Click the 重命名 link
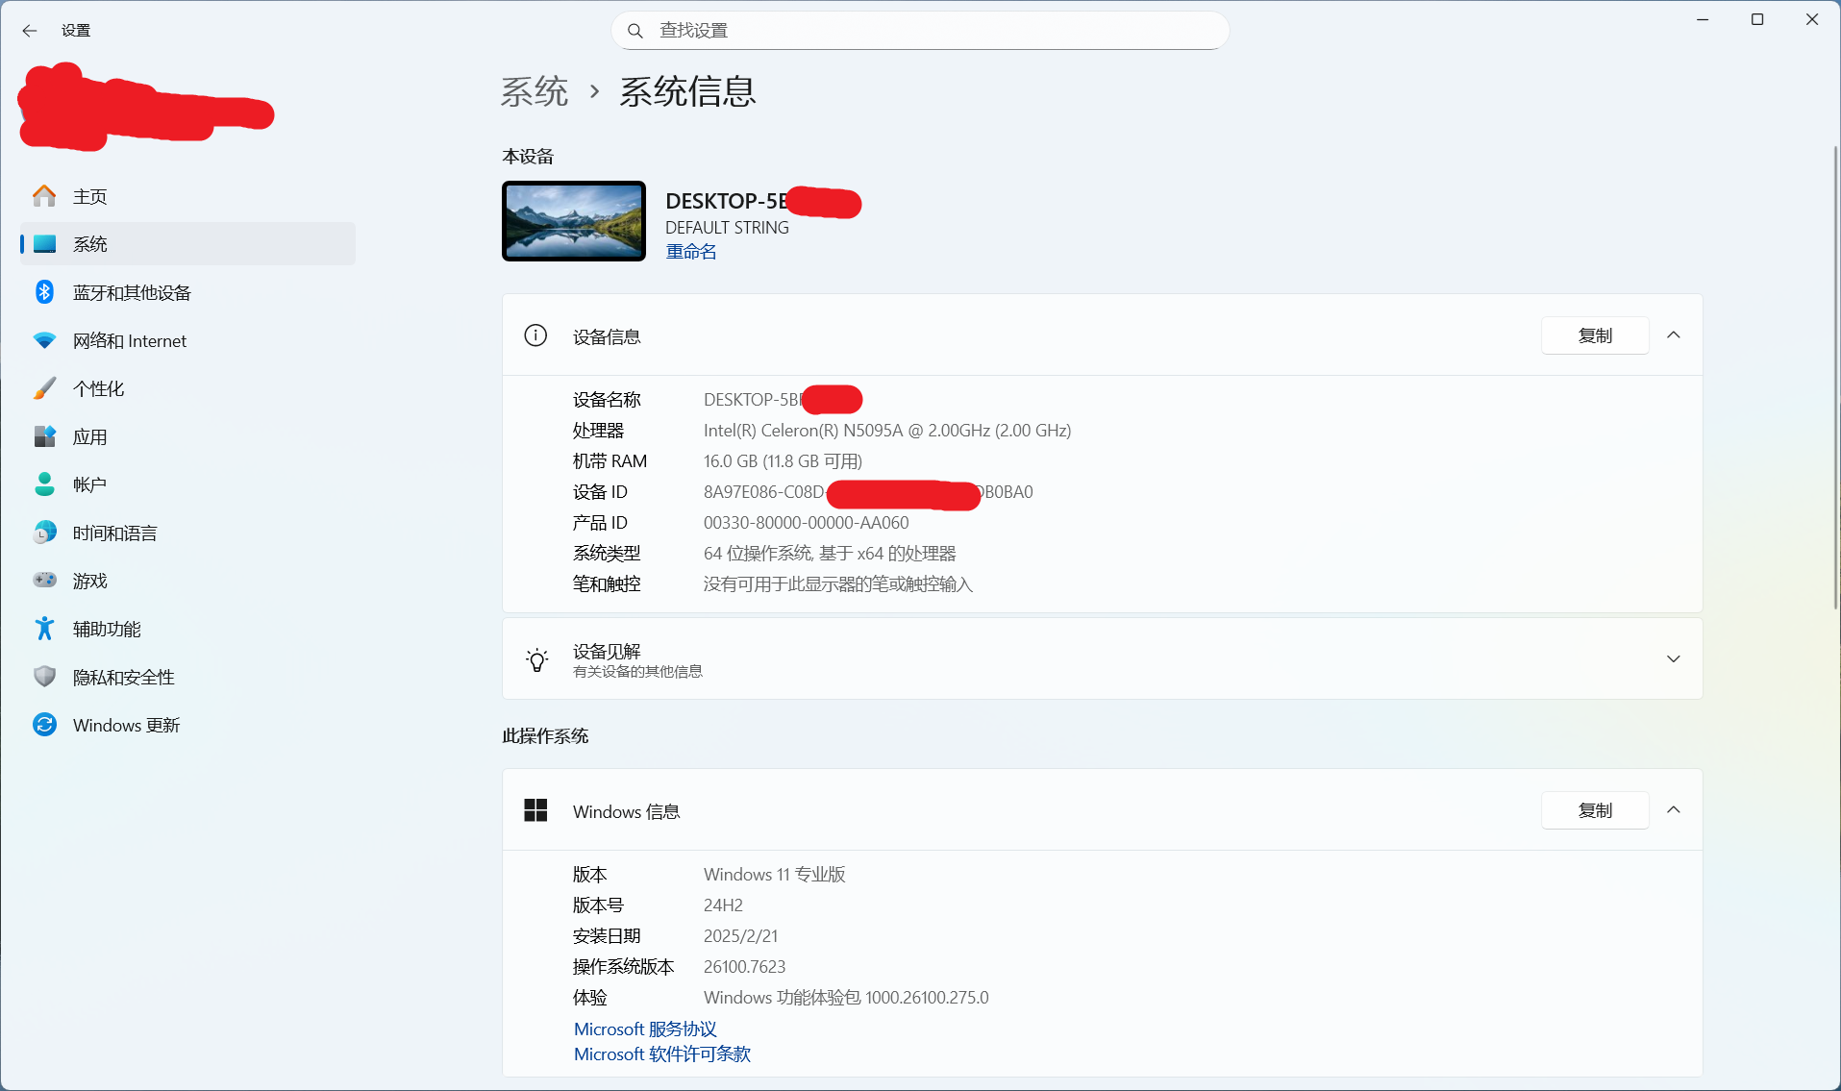This screenshot has width=1841, height=1091. 691,252
